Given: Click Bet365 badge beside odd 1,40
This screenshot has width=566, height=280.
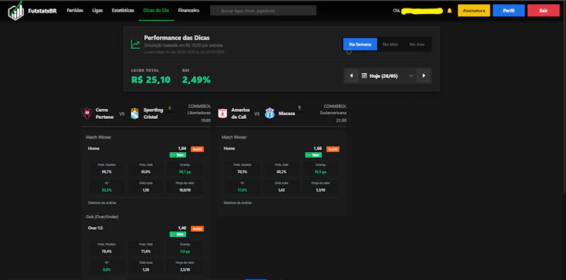Looking at the screenshot, I should tap(197, 229).
